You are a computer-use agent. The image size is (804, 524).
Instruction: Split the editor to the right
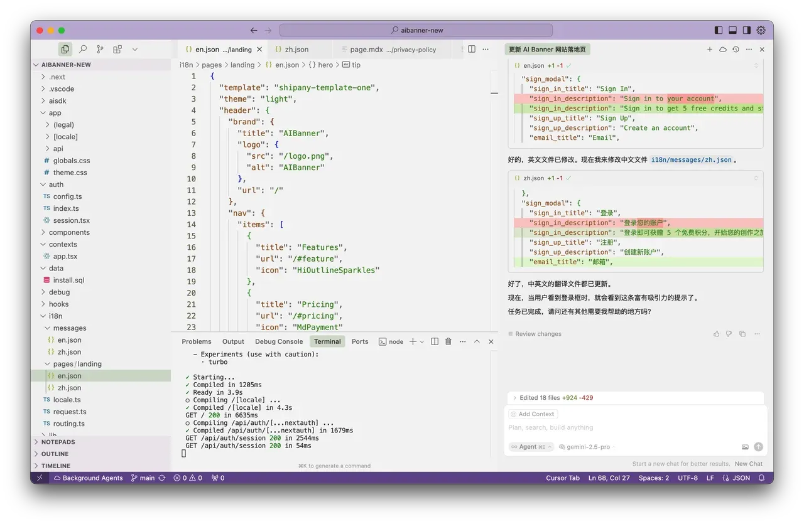(x=472, y=49)
